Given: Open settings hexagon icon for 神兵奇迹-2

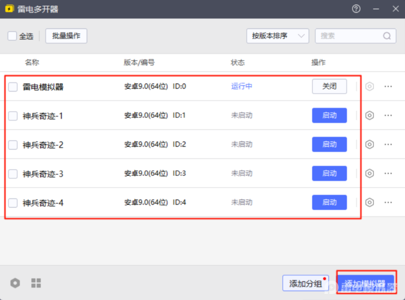Looking at the screenshot, I should coord(369,145).
